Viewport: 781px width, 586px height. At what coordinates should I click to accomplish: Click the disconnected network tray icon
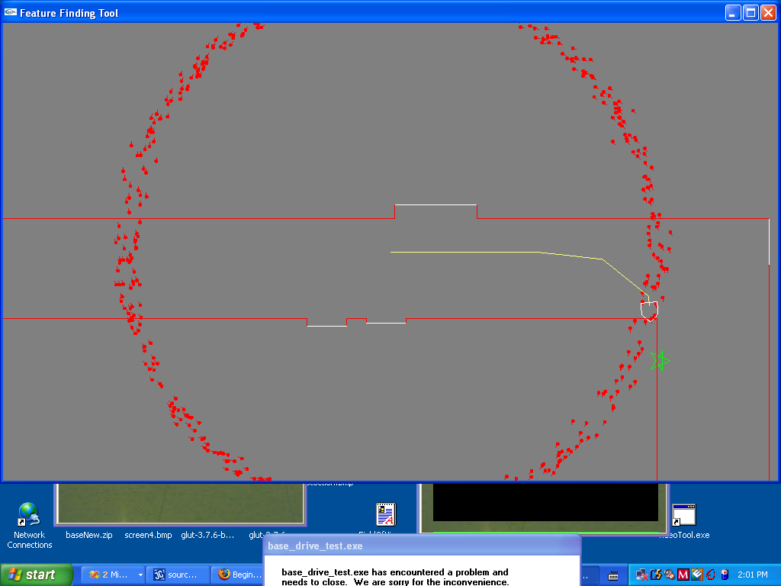click(x=641, y=575)
